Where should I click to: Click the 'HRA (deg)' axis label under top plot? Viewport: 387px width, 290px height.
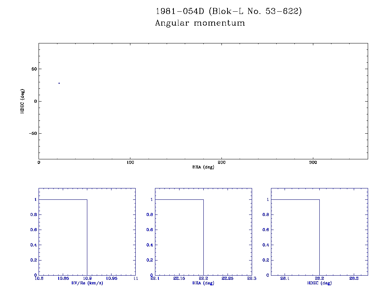[203, 167]
